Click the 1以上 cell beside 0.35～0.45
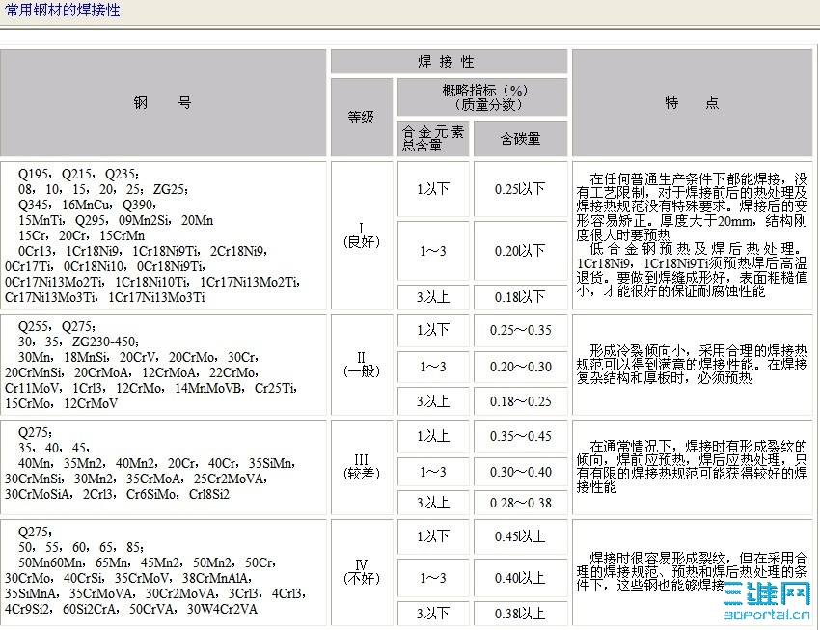Image resolution: width=820 pixels, height=630 pixels. (x=433, y=436)
